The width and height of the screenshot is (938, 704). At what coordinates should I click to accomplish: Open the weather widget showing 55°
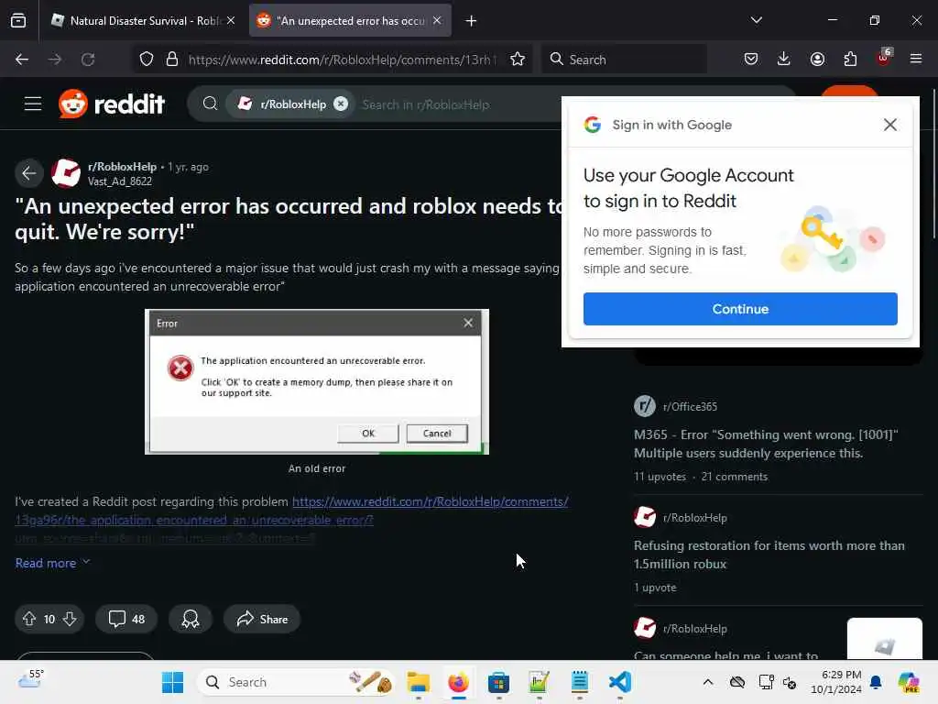tap(30, 680)
